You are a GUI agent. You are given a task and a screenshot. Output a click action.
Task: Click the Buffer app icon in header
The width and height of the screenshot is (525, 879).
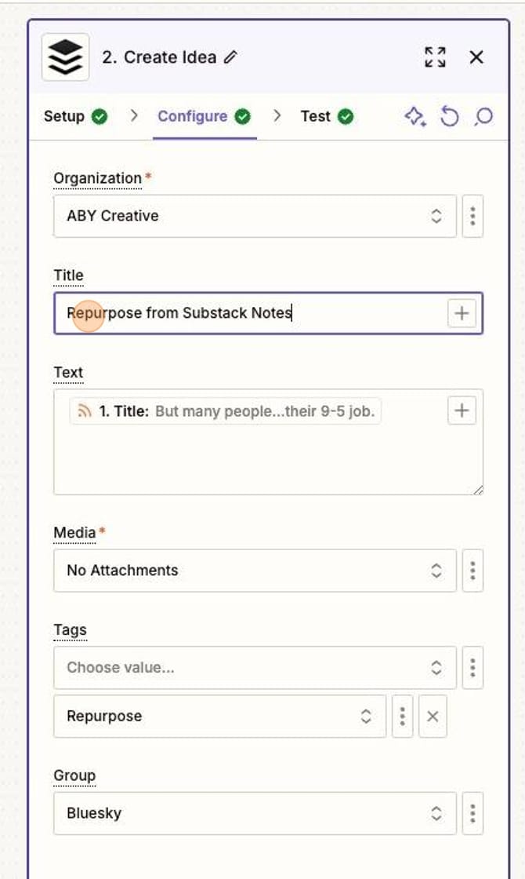click(x=66, y=57)
